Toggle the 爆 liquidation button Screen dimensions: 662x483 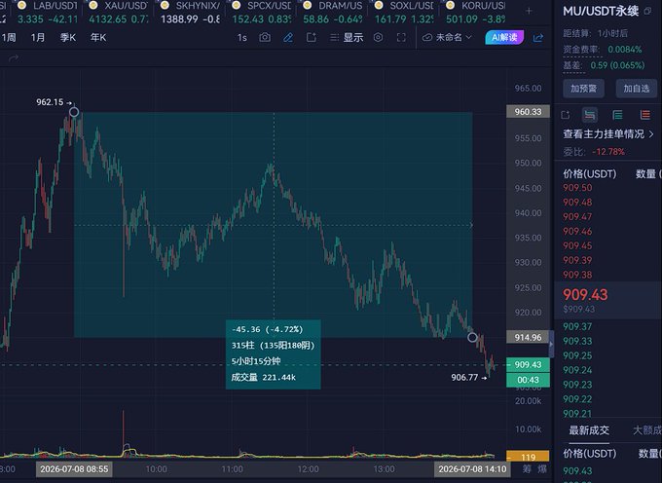tap(541, 468)
